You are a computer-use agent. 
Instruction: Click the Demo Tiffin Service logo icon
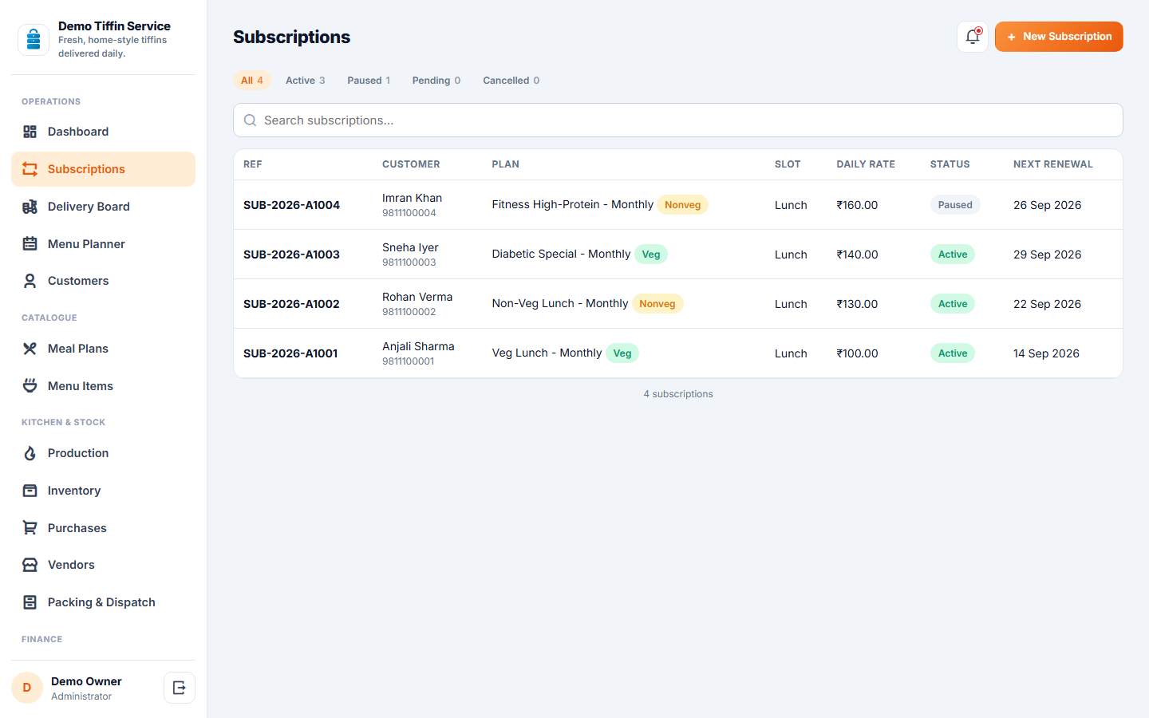[34, 39]
